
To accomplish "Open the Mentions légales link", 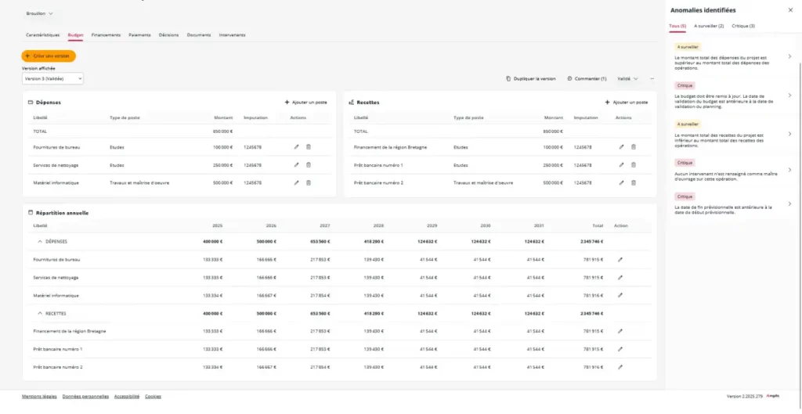I will click(39, 396).
